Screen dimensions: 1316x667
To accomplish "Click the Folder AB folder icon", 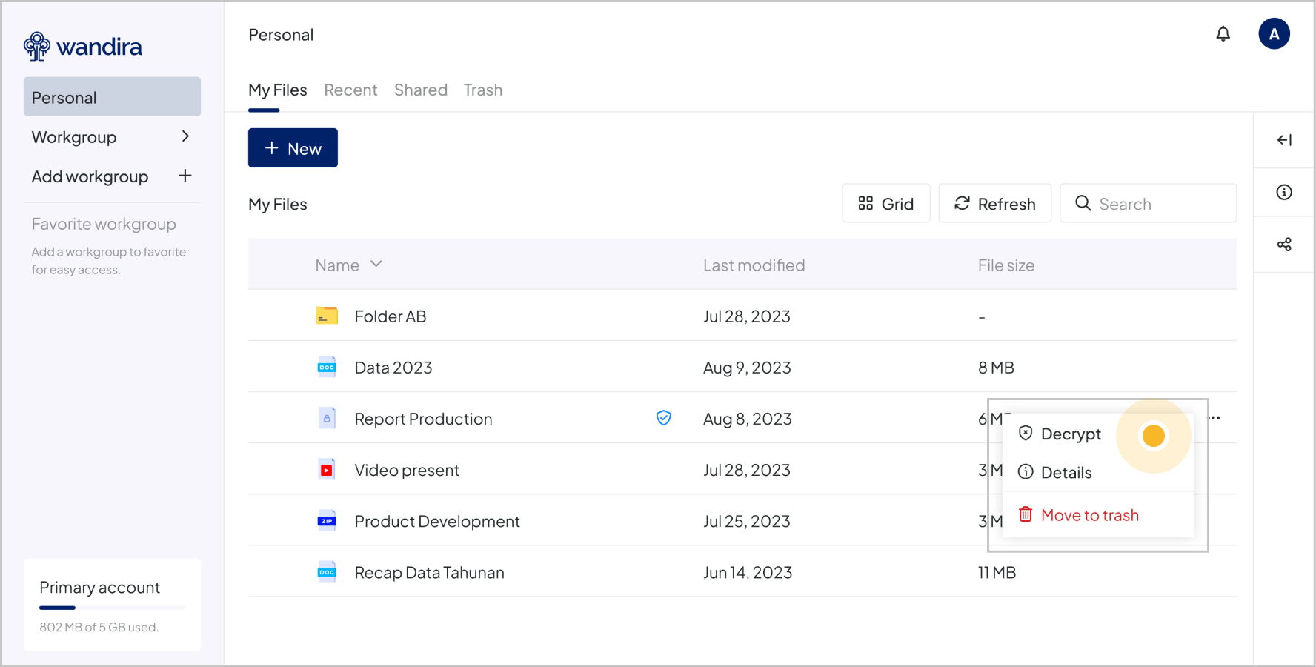I will [327, 316].
